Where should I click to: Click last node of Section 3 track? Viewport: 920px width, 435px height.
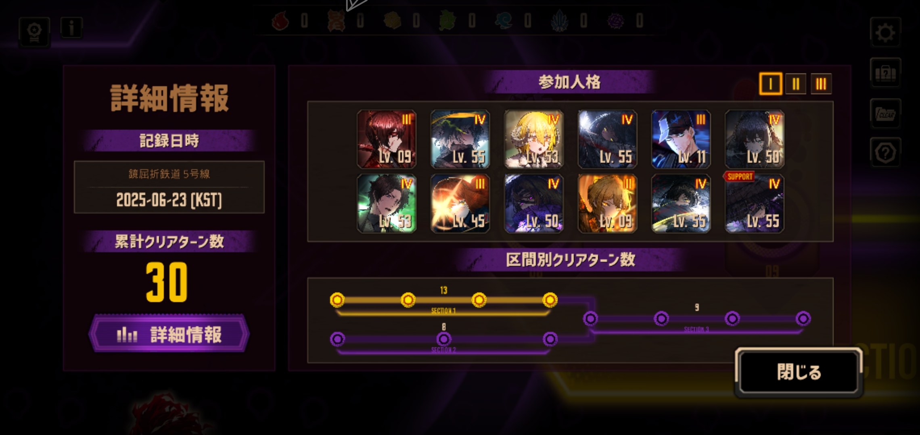point(803,319)
